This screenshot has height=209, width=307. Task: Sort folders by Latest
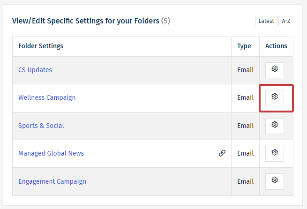tap(266, 21)
